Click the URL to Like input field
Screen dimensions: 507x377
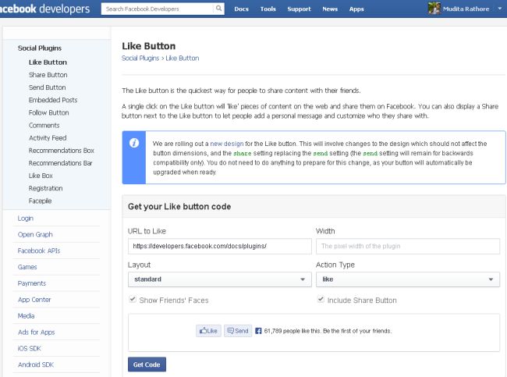219,247
